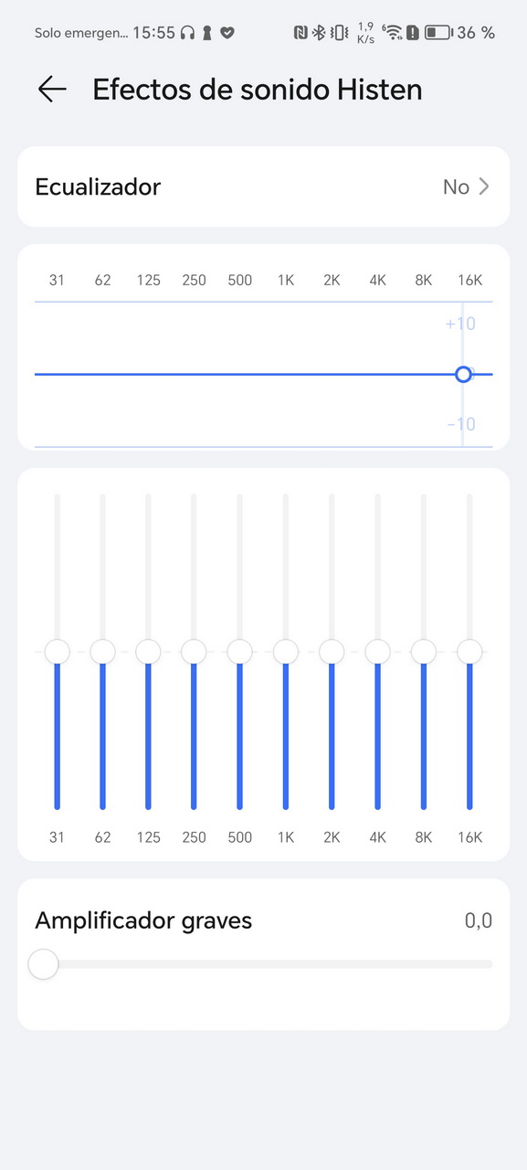Go back using the arrow icon

(x=52, y=89)
